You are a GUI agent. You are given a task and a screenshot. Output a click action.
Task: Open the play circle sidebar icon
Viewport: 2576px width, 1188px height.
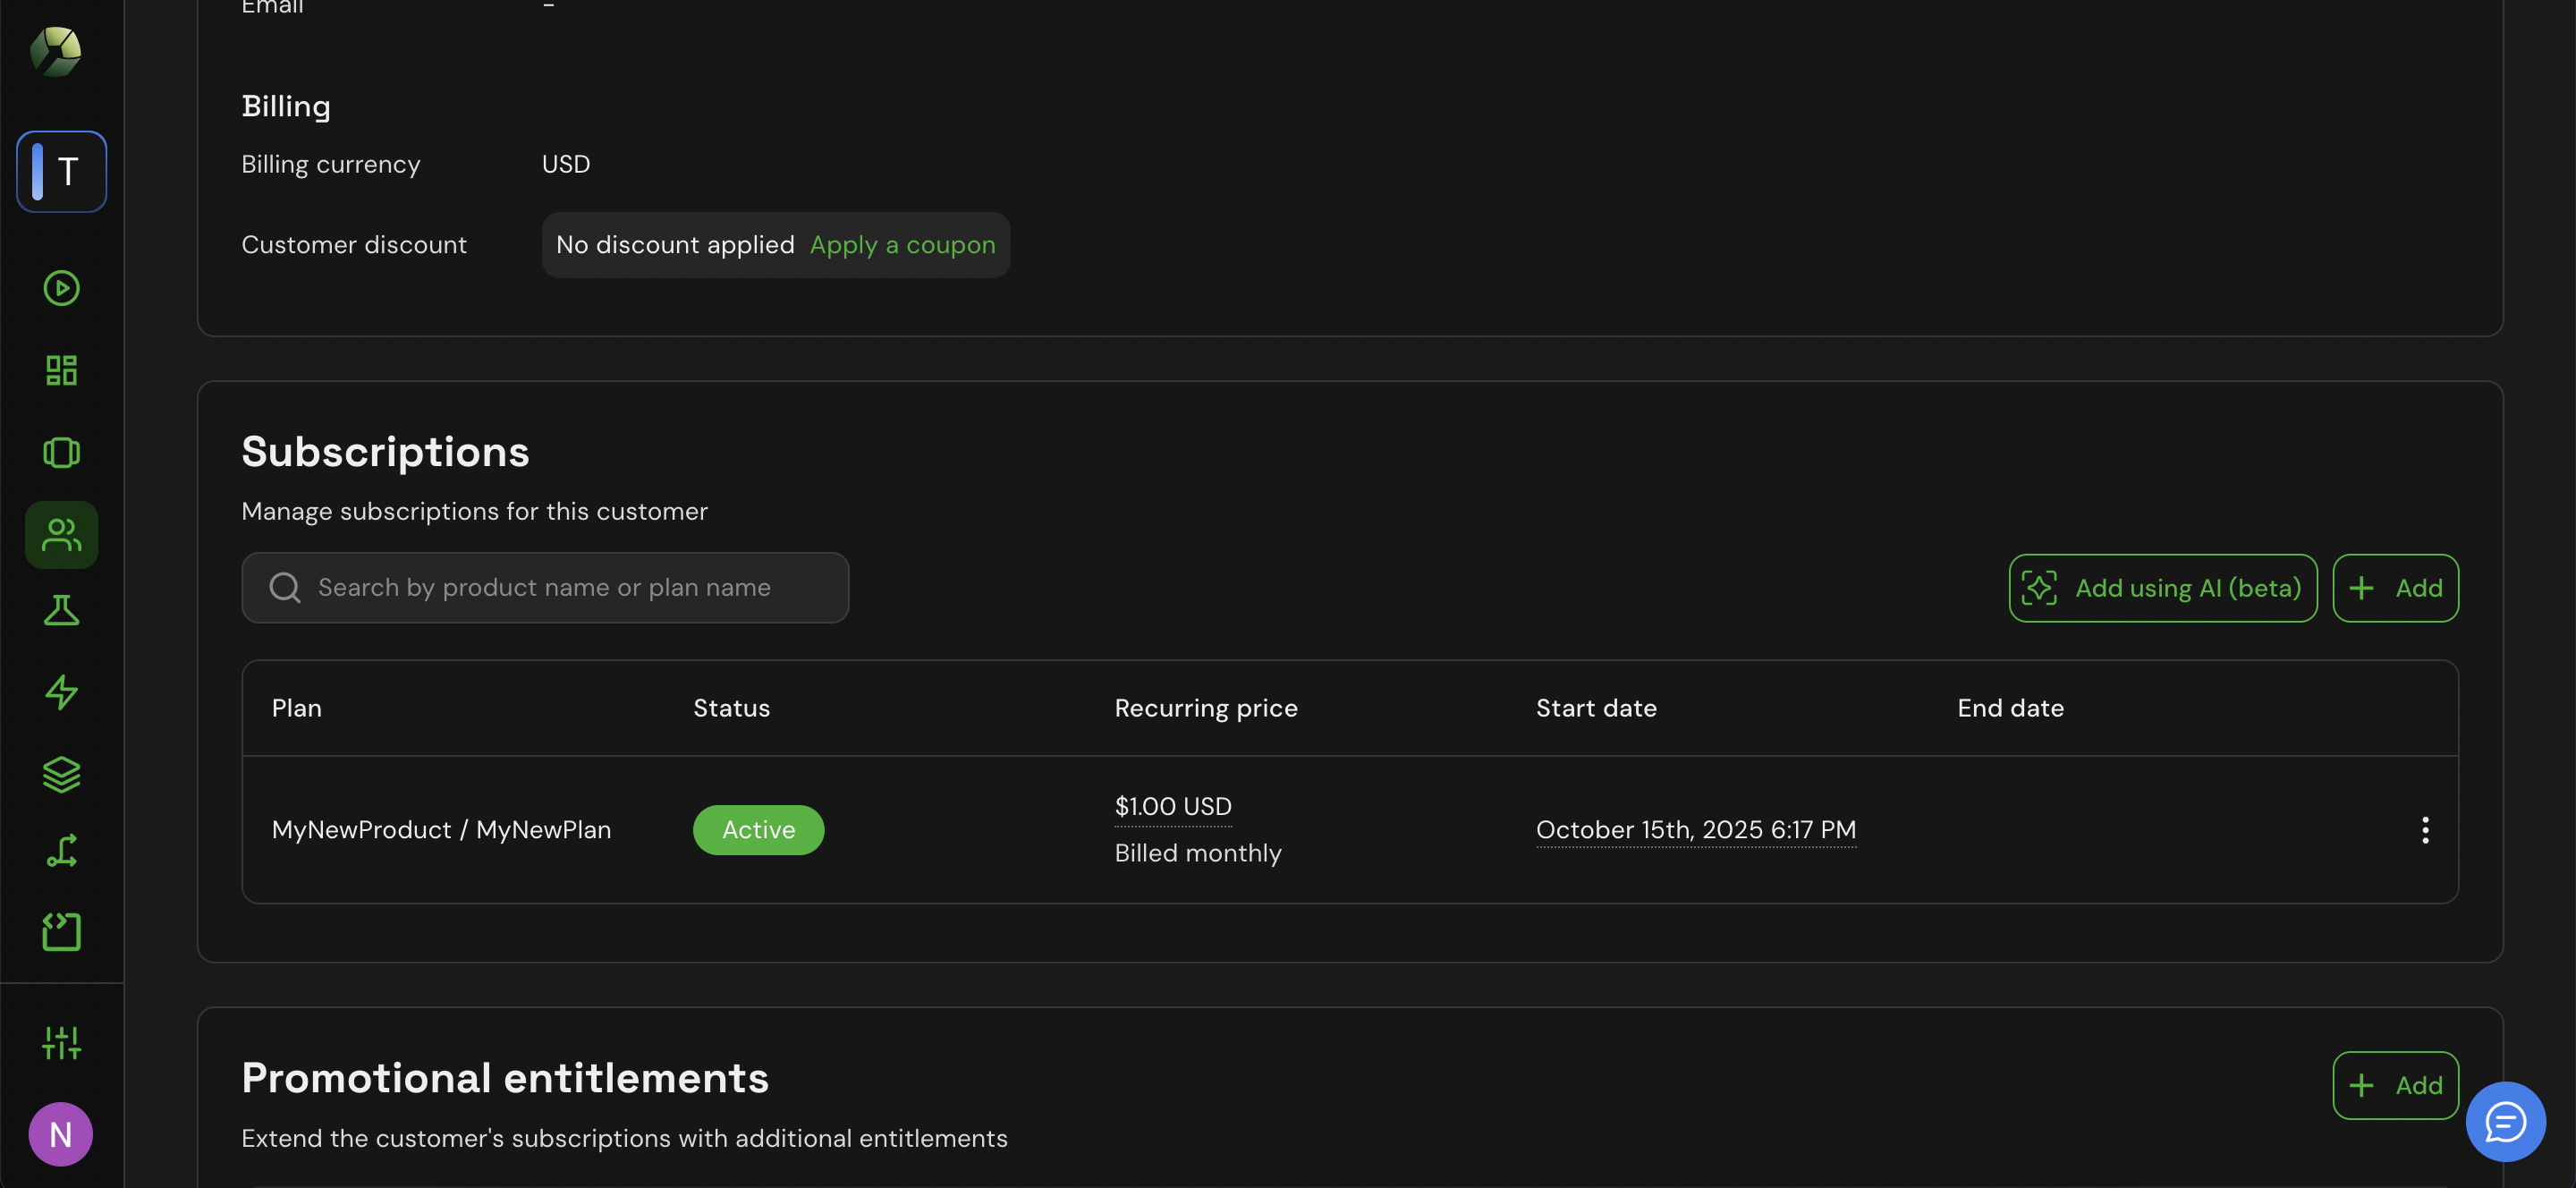(61, 288)
